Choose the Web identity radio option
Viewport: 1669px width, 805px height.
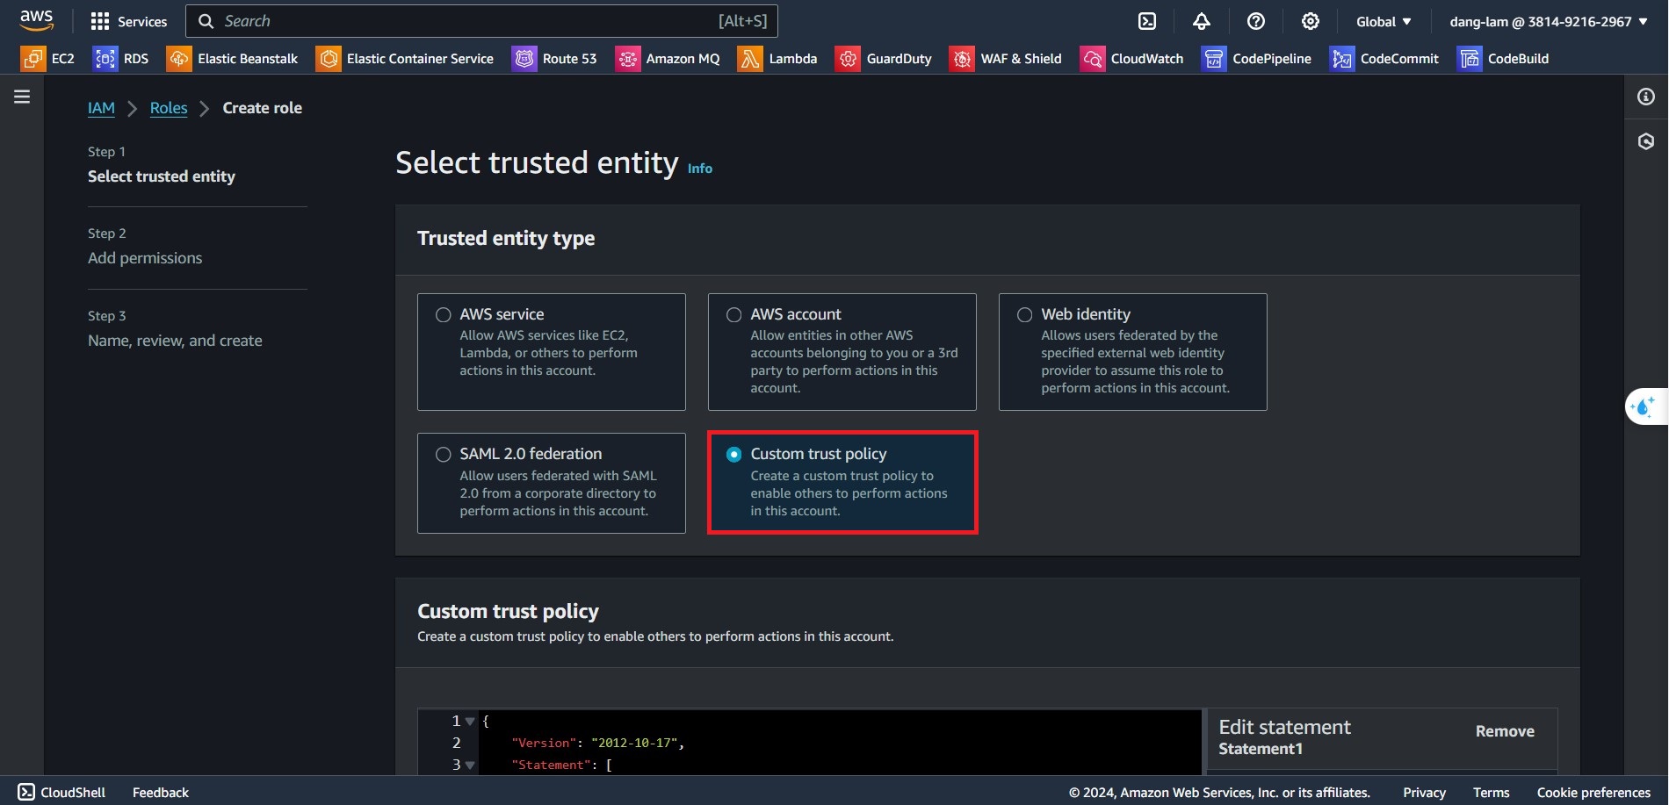[1024, 314]
